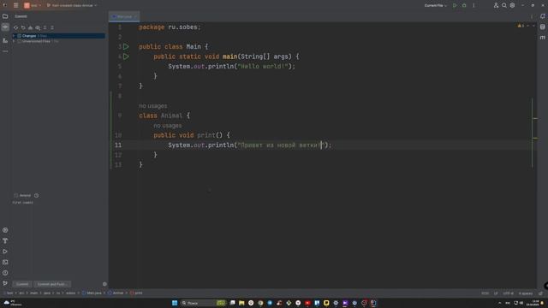The height and width of the screenshot is (308, 548).
Task: Click Expand All in Commit toolbar
Action: [x=45, y=27]
